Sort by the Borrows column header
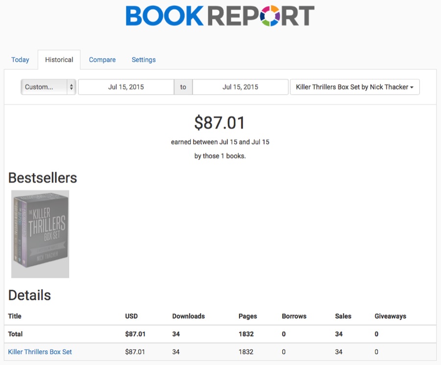This screenshot has height=365, width=441. pos(293,316)
